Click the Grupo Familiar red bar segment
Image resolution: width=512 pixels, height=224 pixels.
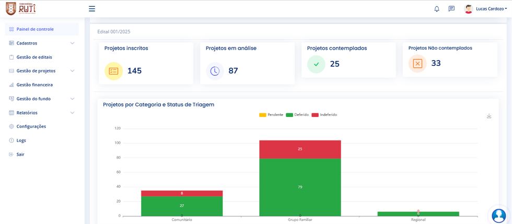point(300,149)
